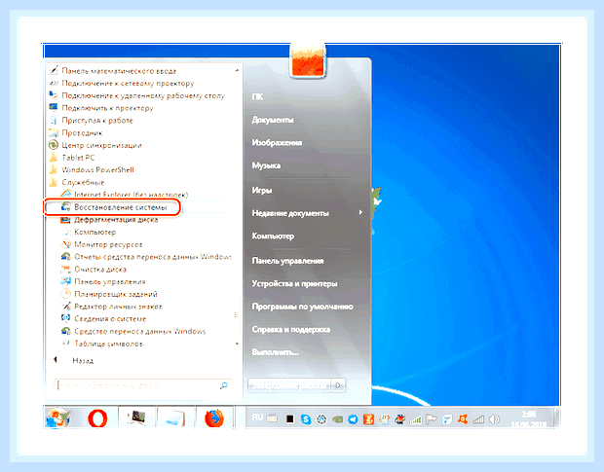Expand the Windows PowerShell folder

point(92,169)
